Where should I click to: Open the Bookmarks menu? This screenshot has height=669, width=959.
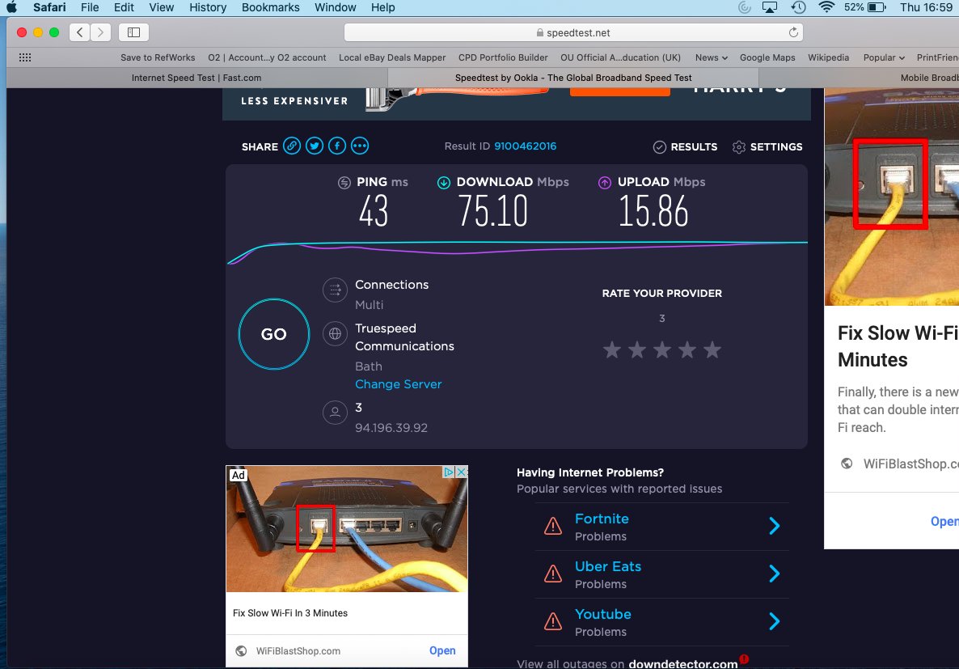[270, 7]
